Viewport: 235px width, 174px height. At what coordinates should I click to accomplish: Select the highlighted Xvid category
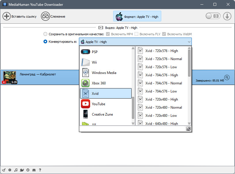(x=106, y=93)
